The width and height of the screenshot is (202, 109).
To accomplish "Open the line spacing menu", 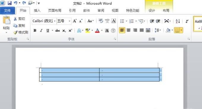I will click(158, 30).
